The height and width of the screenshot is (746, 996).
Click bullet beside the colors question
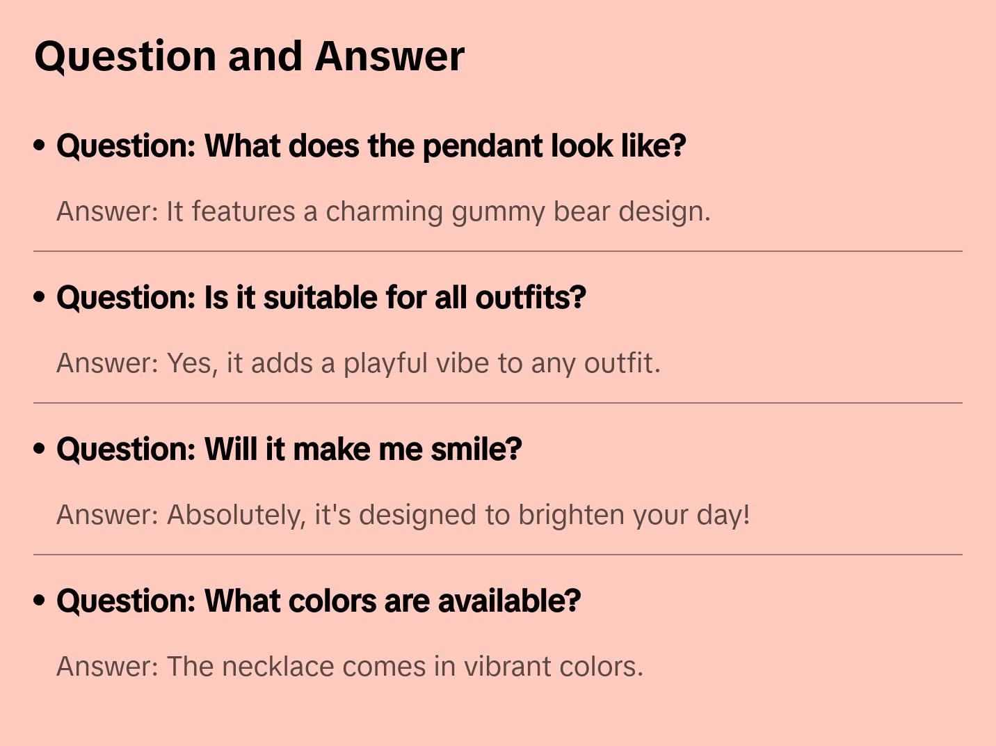point(40,601)
